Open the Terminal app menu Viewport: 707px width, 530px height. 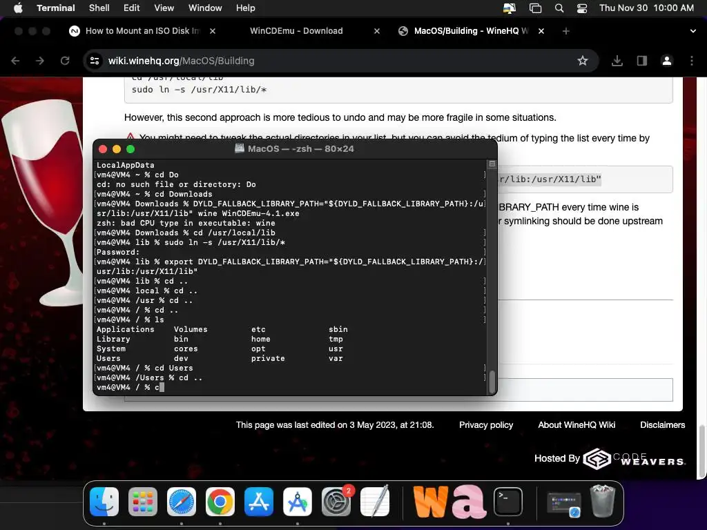[x=55, y=8]
